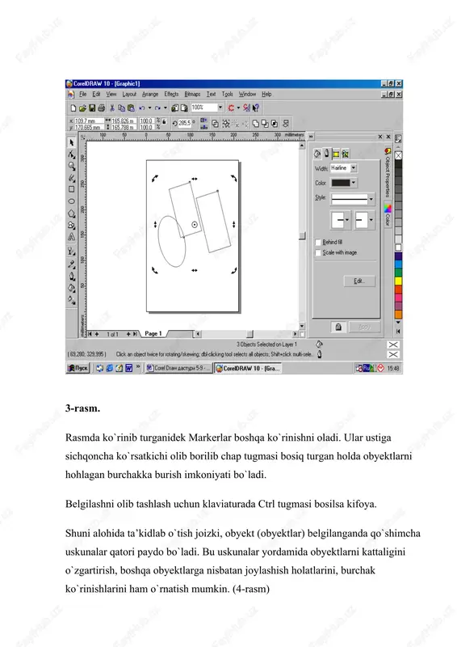Open the Arrange menu
Image resolution: width=457 pixels, height=647 pixels.
(150, 95)
